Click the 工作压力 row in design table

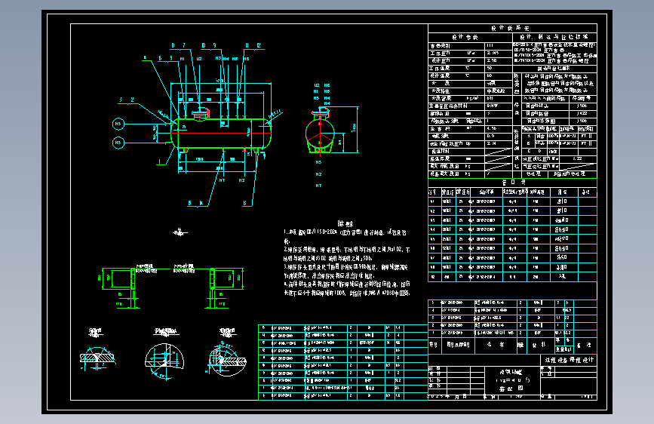(471, 53)
